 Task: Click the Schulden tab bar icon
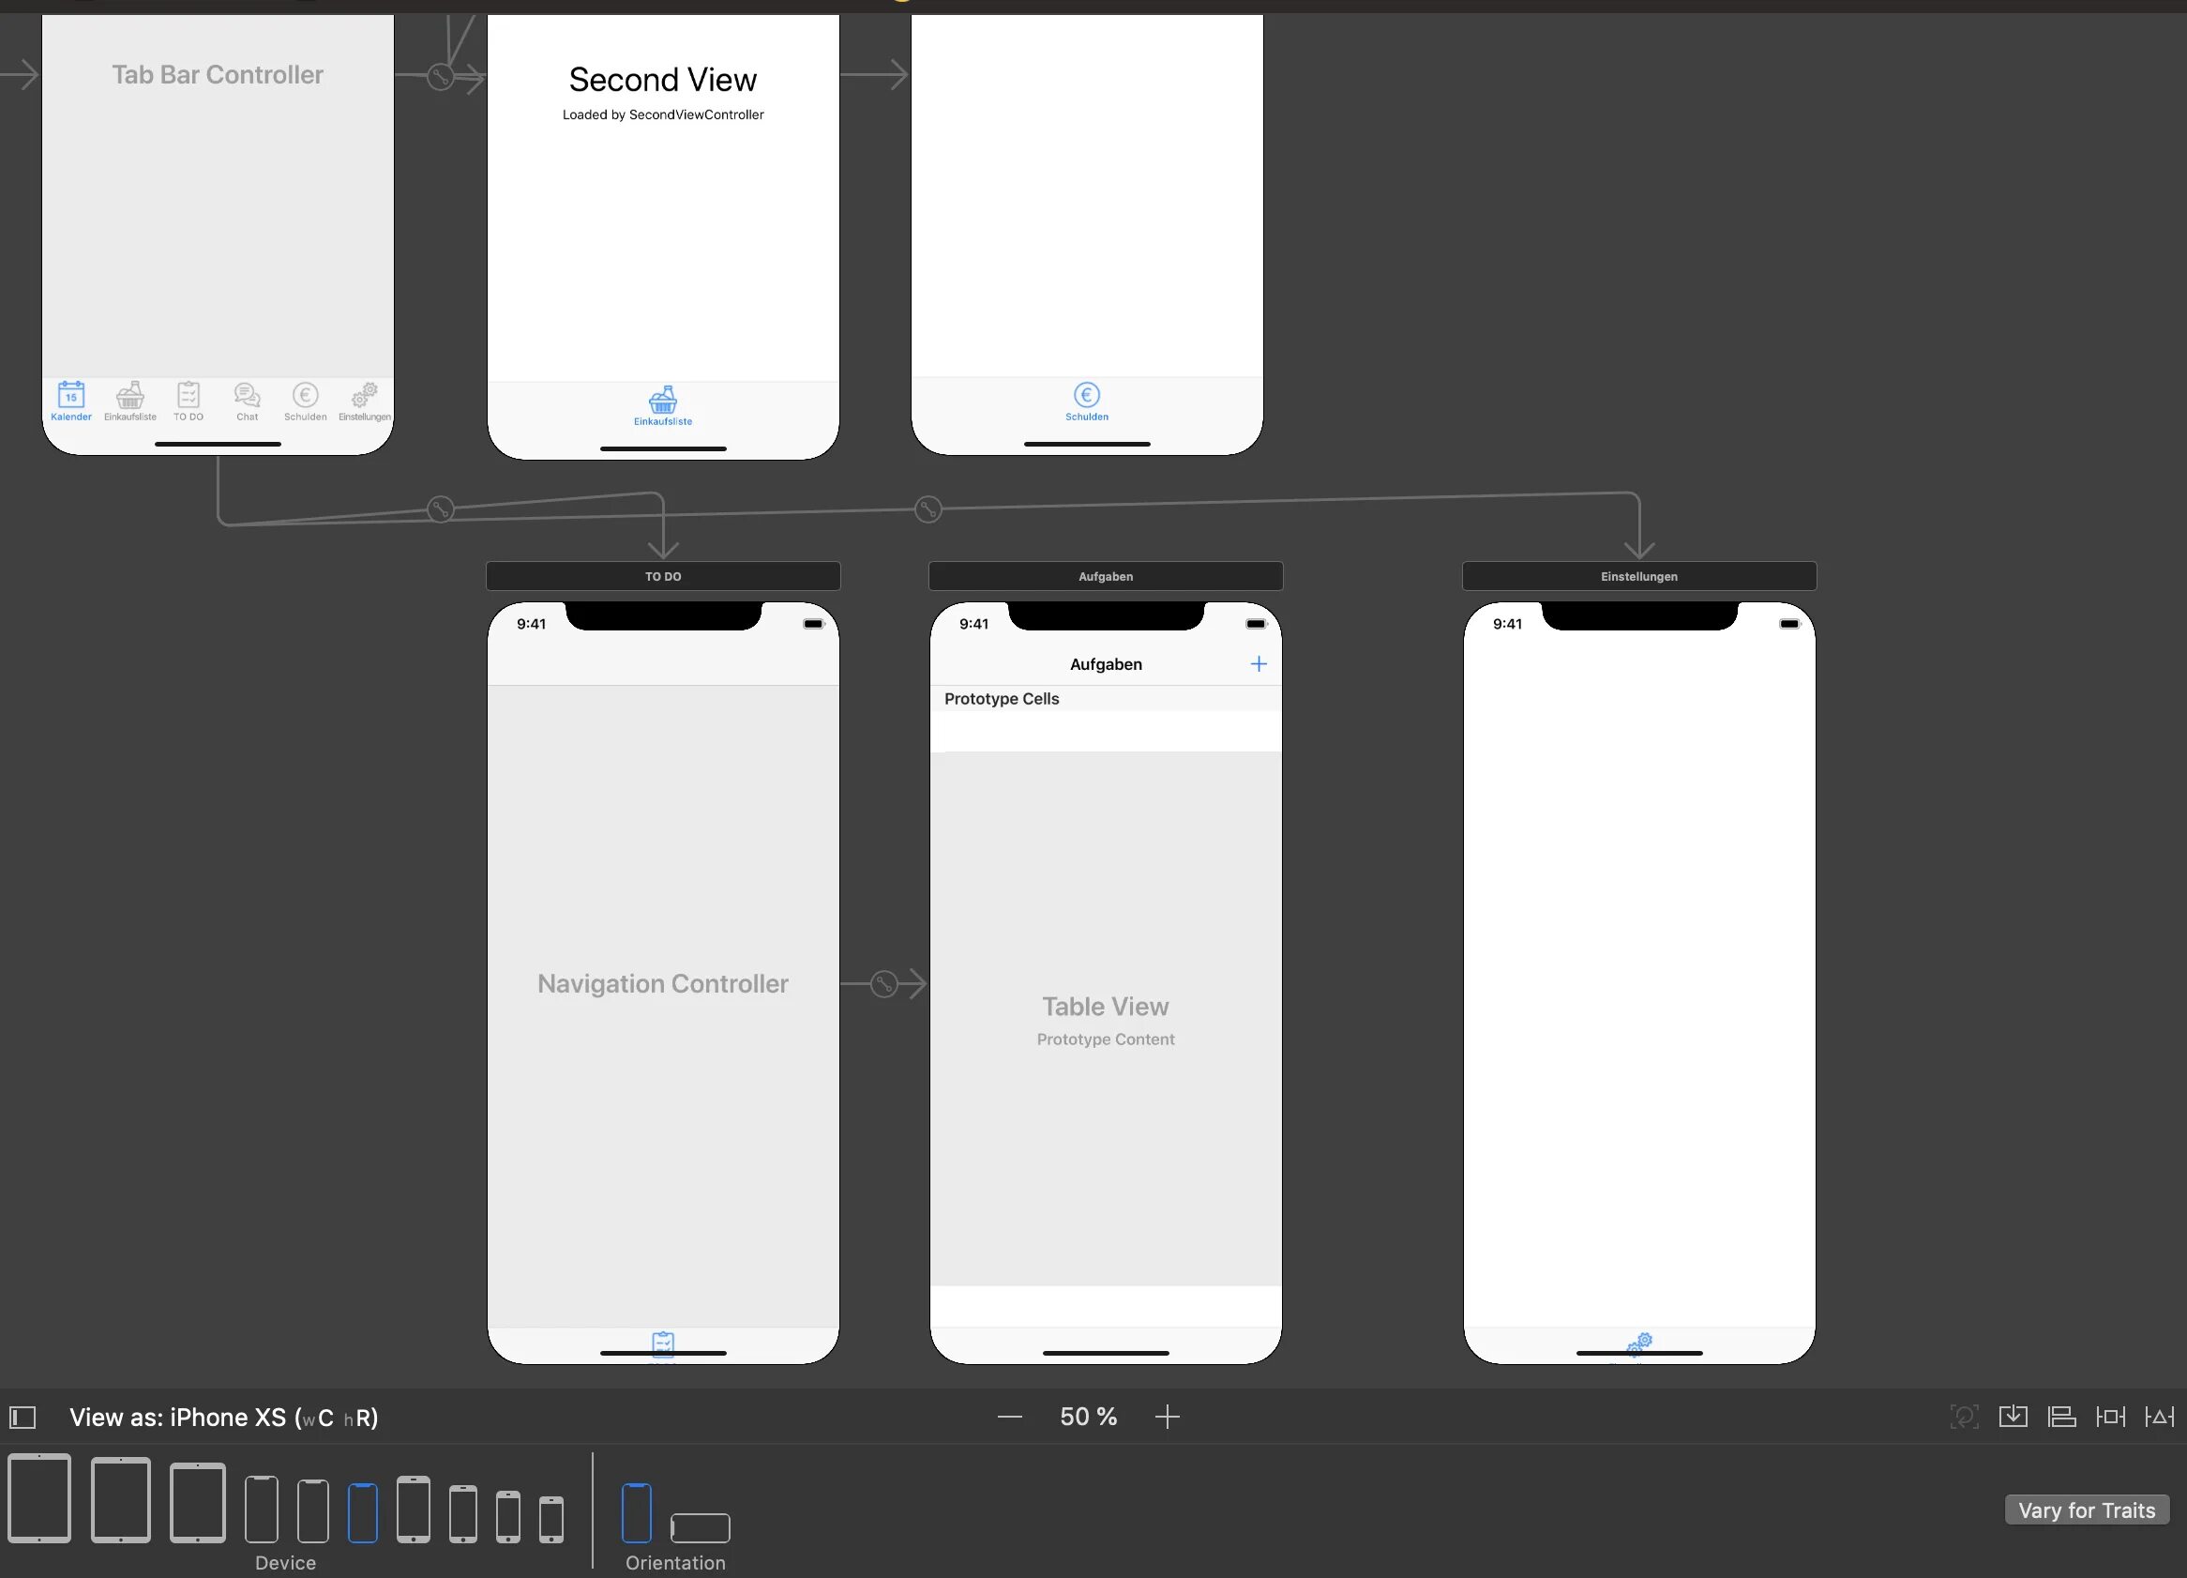[306, 399]
